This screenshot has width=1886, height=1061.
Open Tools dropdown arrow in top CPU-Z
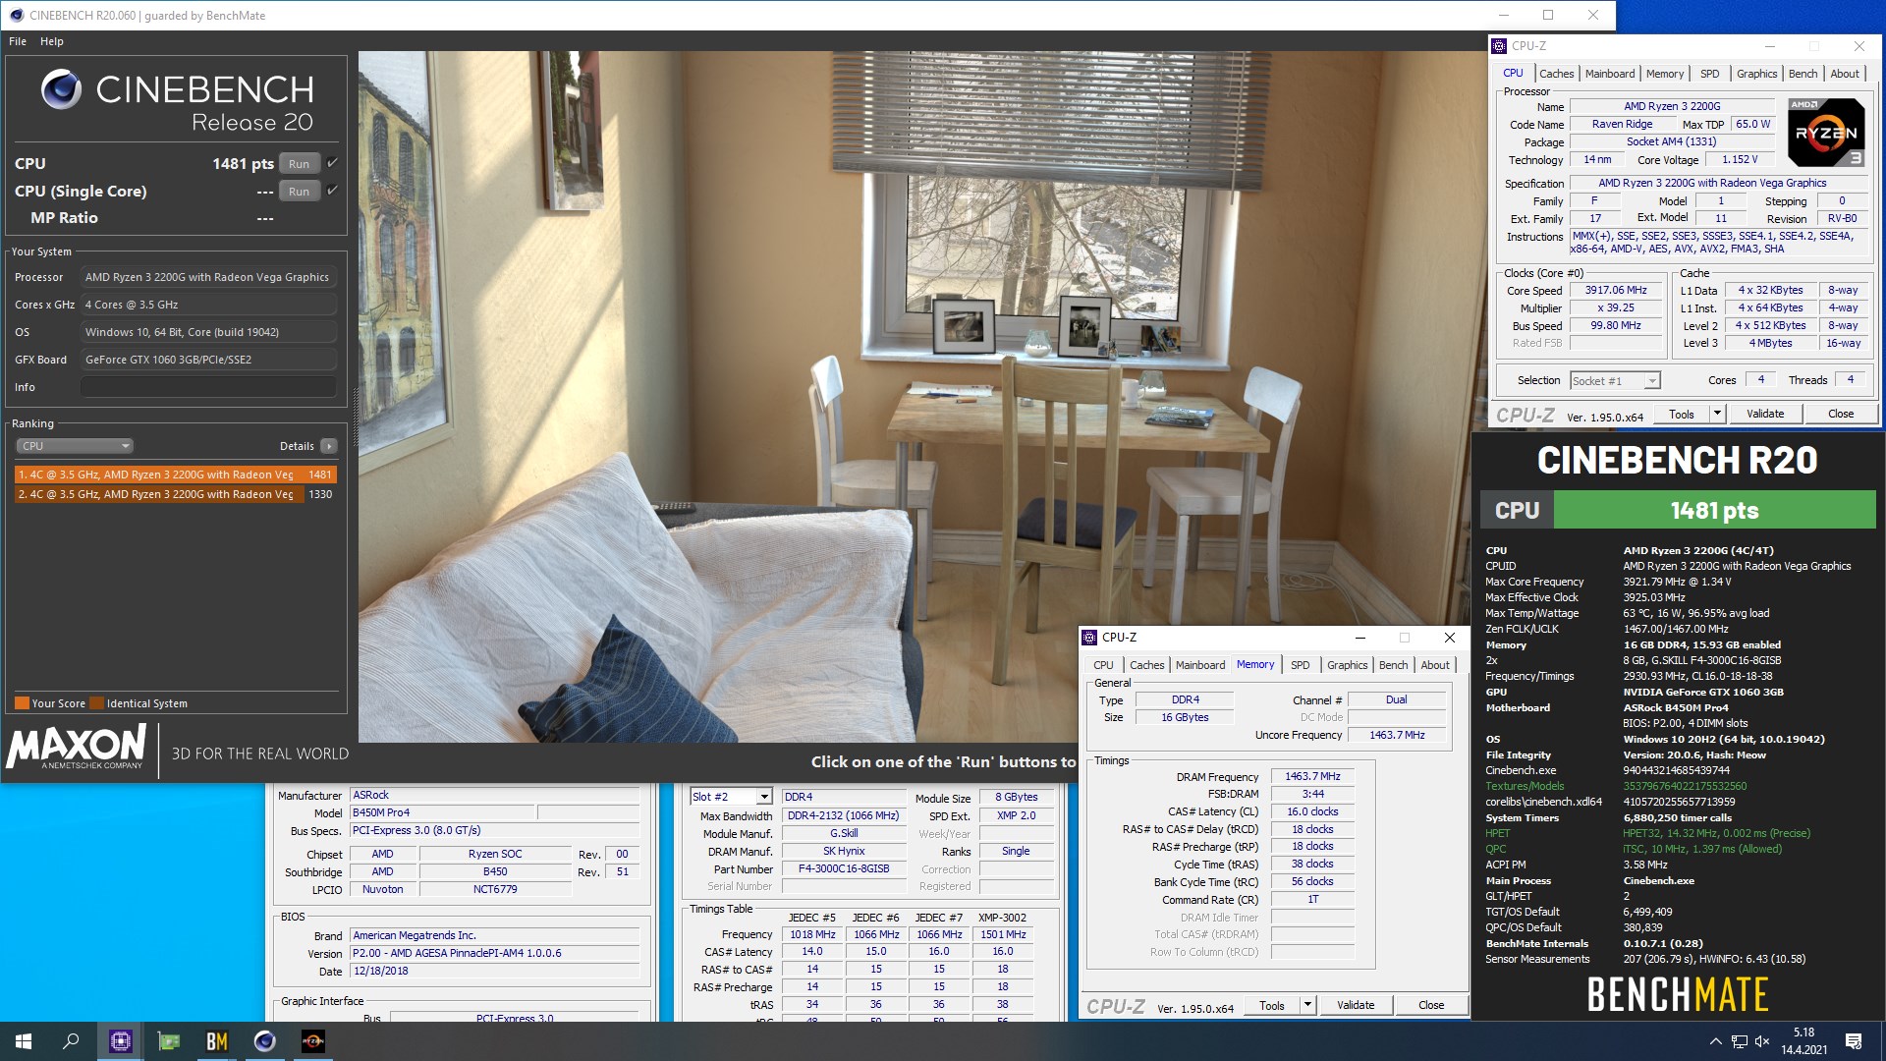(1717, 415)
